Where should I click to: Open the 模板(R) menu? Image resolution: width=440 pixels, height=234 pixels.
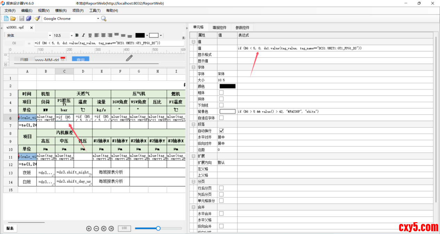click(x=61, y=11)
